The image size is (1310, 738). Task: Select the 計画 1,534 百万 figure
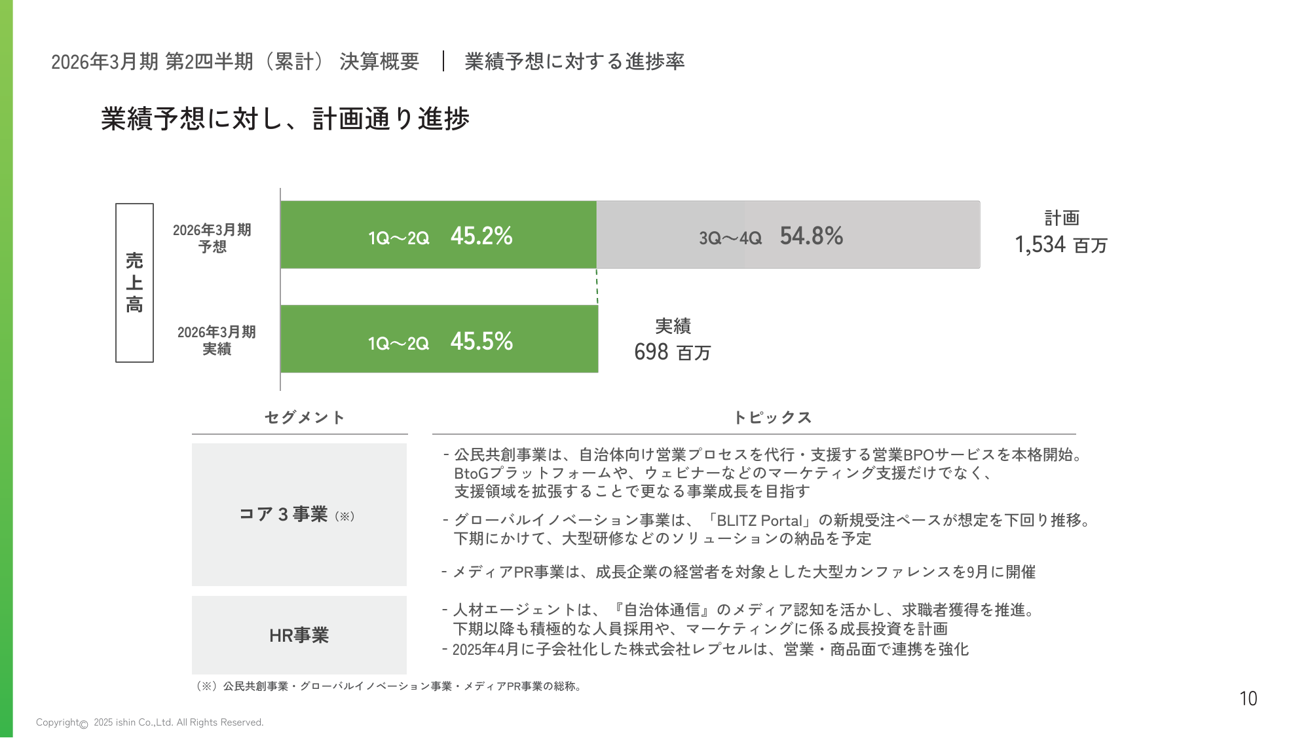[x=1061, y=232]
